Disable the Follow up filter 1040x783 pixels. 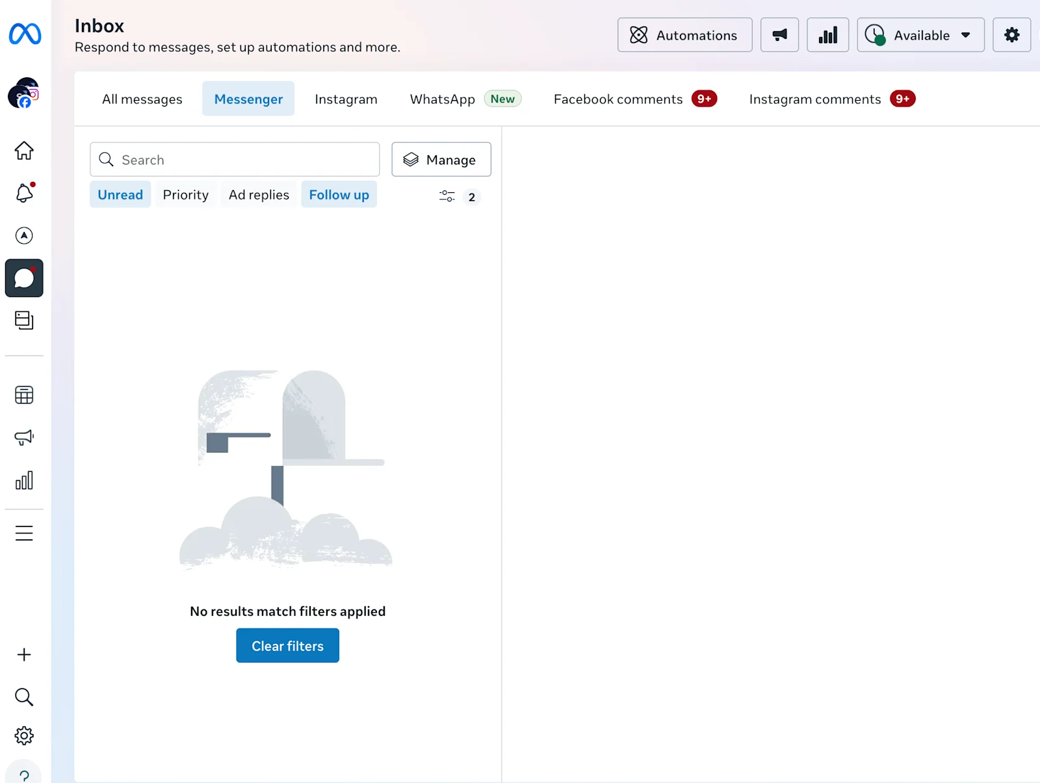pyautogui.click(x=339, y=194)
